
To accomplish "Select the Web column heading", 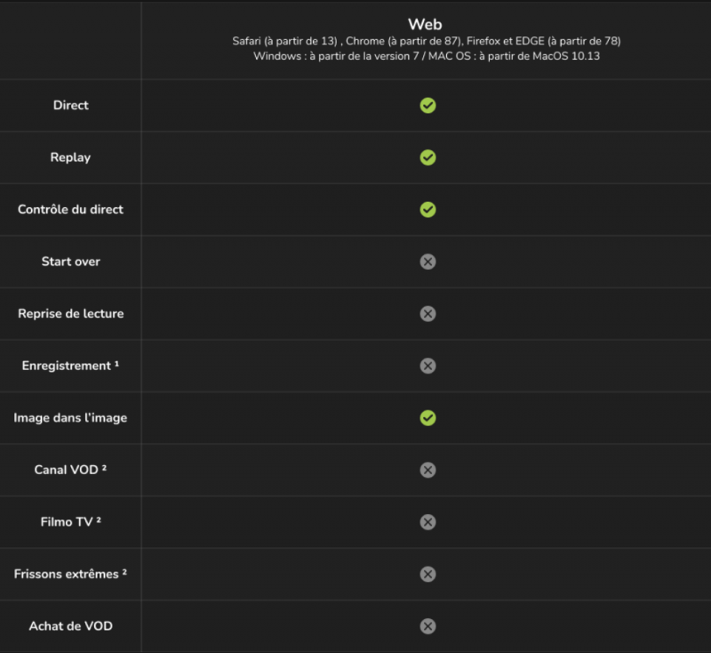I will (x=425, y=24).
